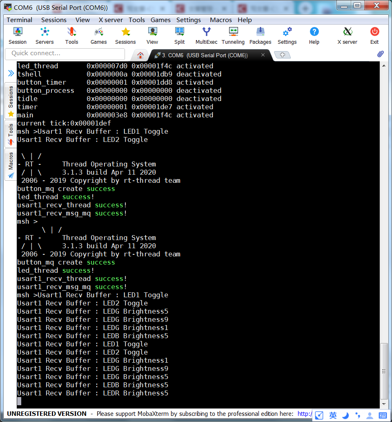The image size is (392, 422).
Task: Click the Help question mark icon
Action: pos(314,36)
